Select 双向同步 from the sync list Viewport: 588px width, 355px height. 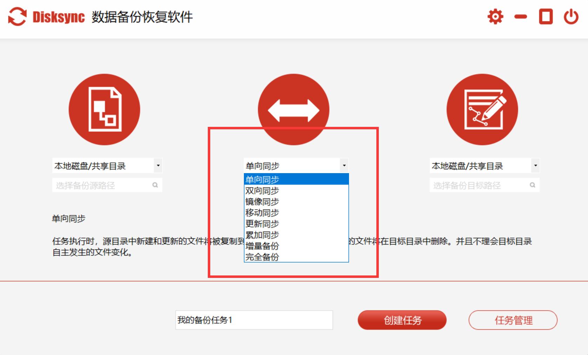[262, 190]
